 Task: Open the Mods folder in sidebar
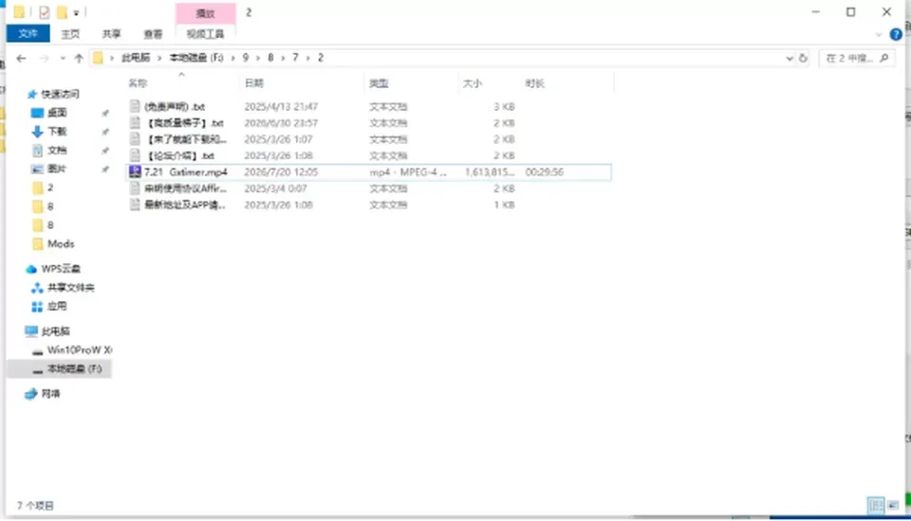[x=53, y=243]
